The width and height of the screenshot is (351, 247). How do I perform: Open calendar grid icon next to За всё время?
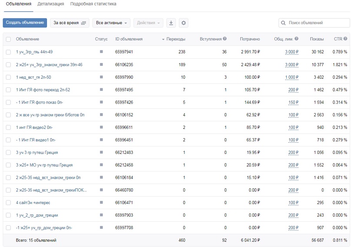point(84,23)
